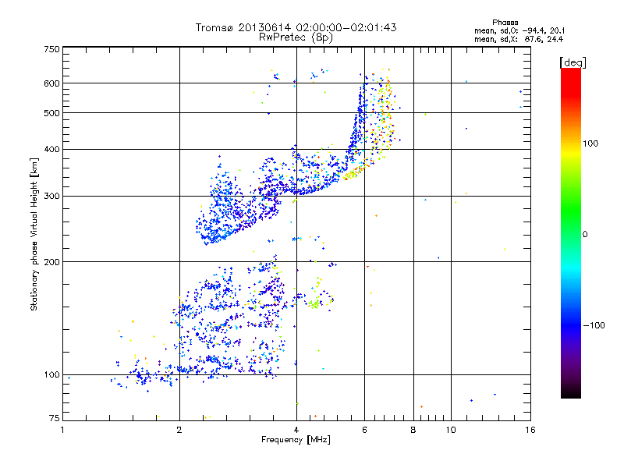The height and width of the screenshot is (468, 624).
Task: Click the x-axis tick label '10'
Action: 451,430
